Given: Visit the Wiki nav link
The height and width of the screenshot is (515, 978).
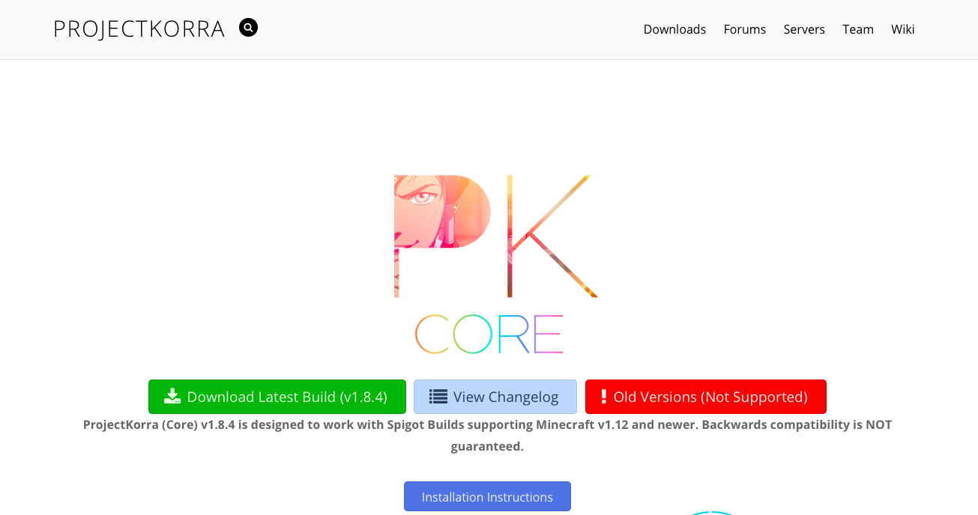Looking at the screenshot, I should [902, 29].
